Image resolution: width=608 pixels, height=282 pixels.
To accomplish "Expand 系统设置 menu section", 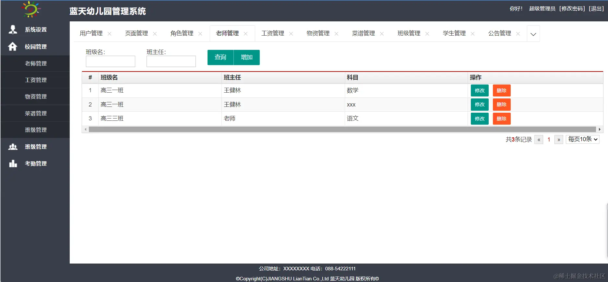I will click(x=35, y=29).
